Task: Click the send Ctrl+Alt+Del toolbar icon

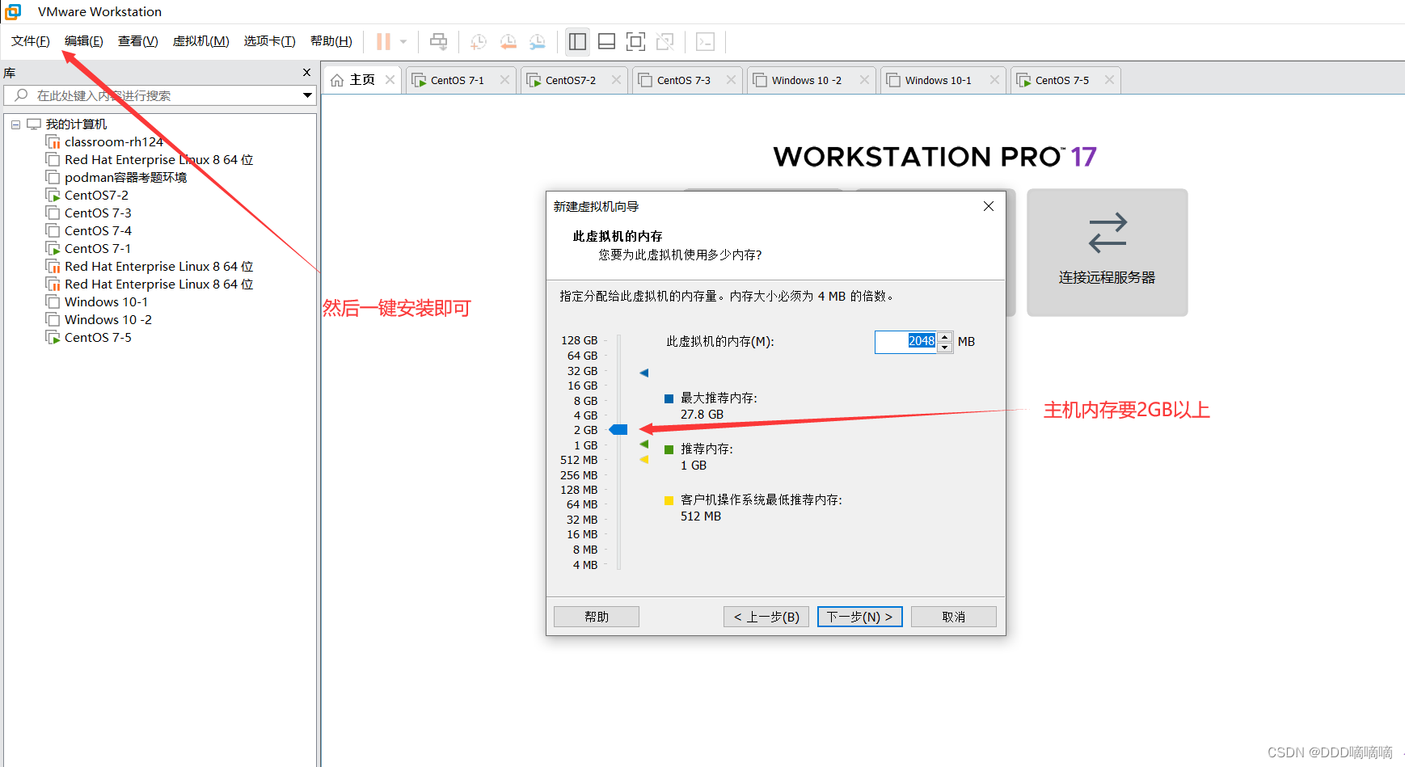Action: (438, 41)
